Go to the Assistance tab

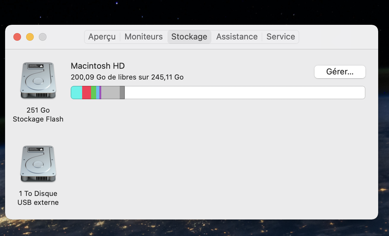click(237, 37)
